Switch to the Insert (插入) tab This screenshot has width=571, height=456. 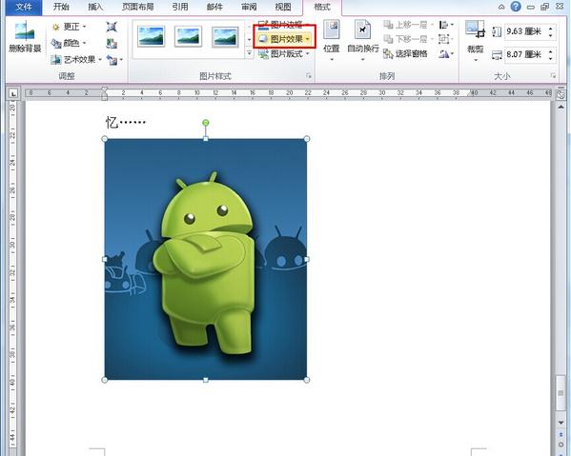[x=95, y=7]
